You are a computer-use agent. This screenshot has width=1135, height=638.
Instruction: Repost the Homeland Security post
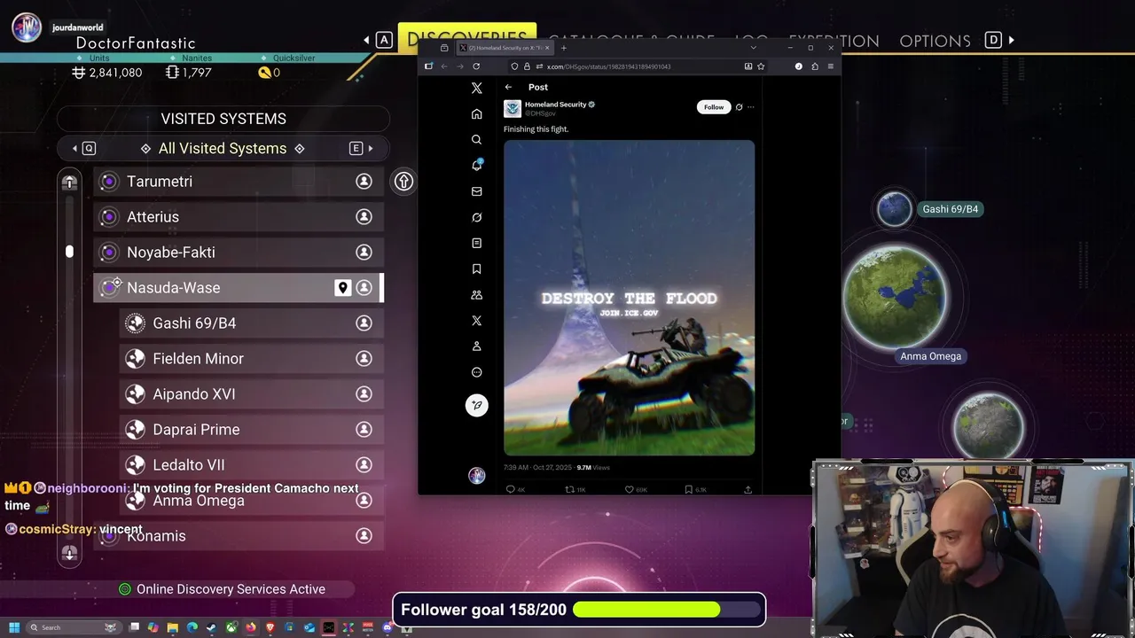point(571,489)
